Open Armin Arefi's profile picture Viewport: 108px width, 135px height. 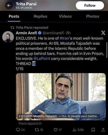(x=8, y=37)
